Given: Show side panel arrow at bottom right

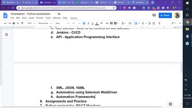Looking at the screenshot, I should tap(181, 104).
